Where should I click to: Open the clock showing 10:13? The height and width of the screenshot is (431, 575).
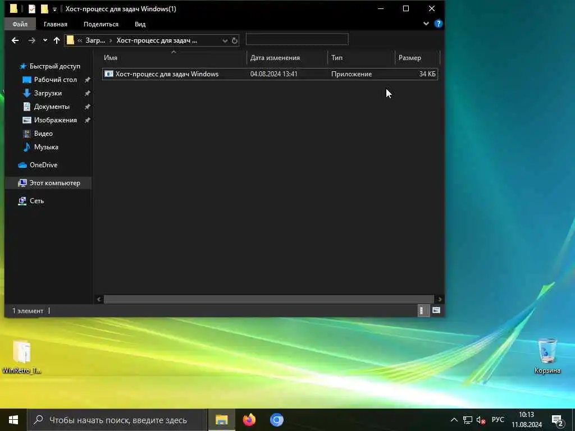coord(527,420)
